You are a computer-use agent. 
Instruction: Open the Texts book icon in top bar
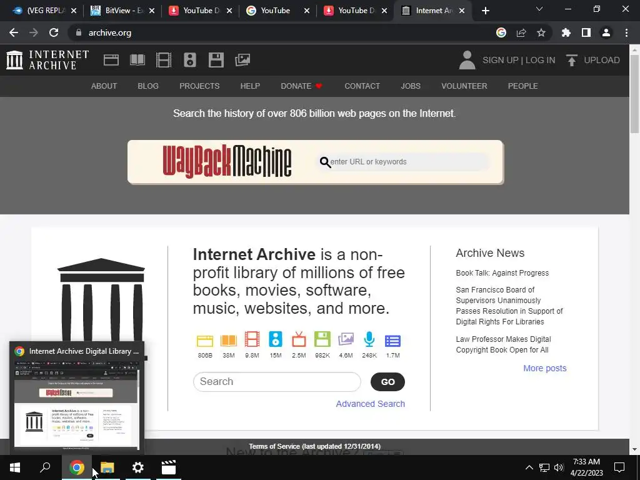pyautogui.click(x=137, y=60)
